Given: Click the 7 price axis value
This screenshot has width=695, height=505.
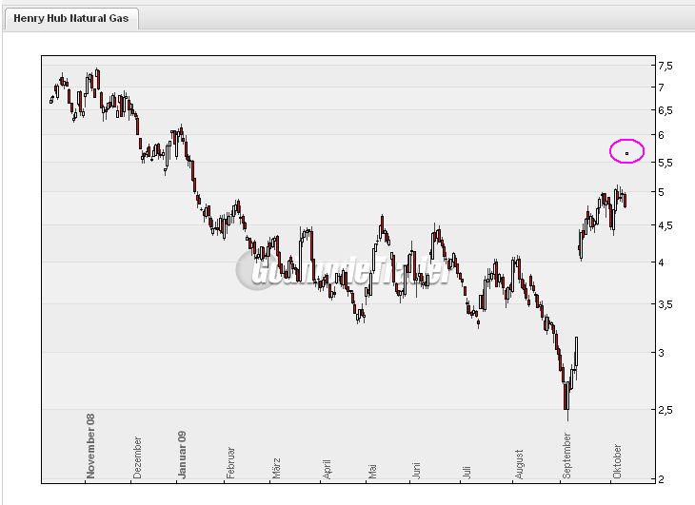Looking at the screenshot, I should (x=662, y=87).
